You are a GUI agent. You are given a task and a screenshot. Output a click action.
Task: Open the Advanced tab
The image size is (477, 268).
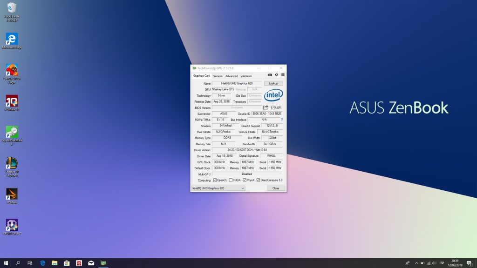(x=232, y=76)
